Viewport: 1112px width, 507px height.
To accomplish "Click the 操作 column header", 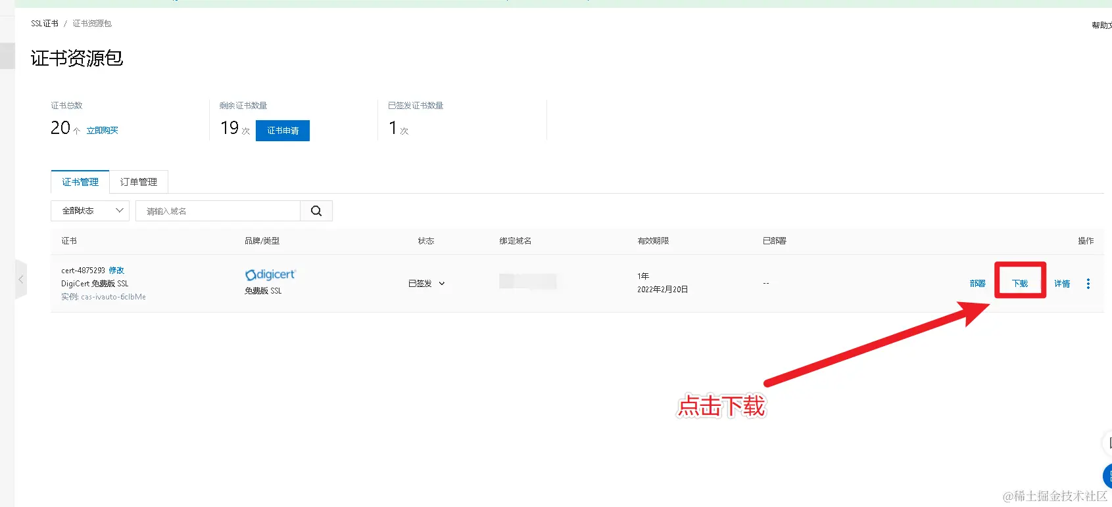I will coord(1086,241).
